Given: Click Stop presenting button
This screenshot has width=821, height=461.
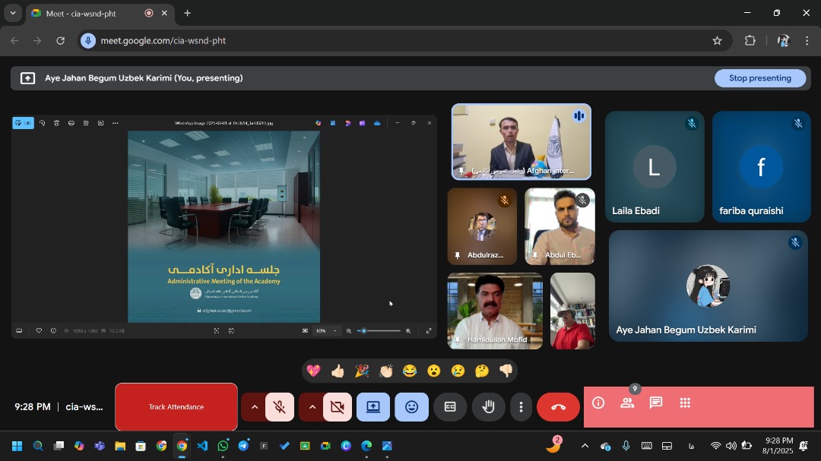Looking at the screenshot, I should click(759, 78).
